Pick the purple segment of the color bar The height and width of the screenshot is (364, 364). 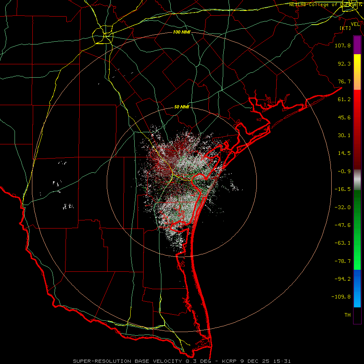coord(357,45)
